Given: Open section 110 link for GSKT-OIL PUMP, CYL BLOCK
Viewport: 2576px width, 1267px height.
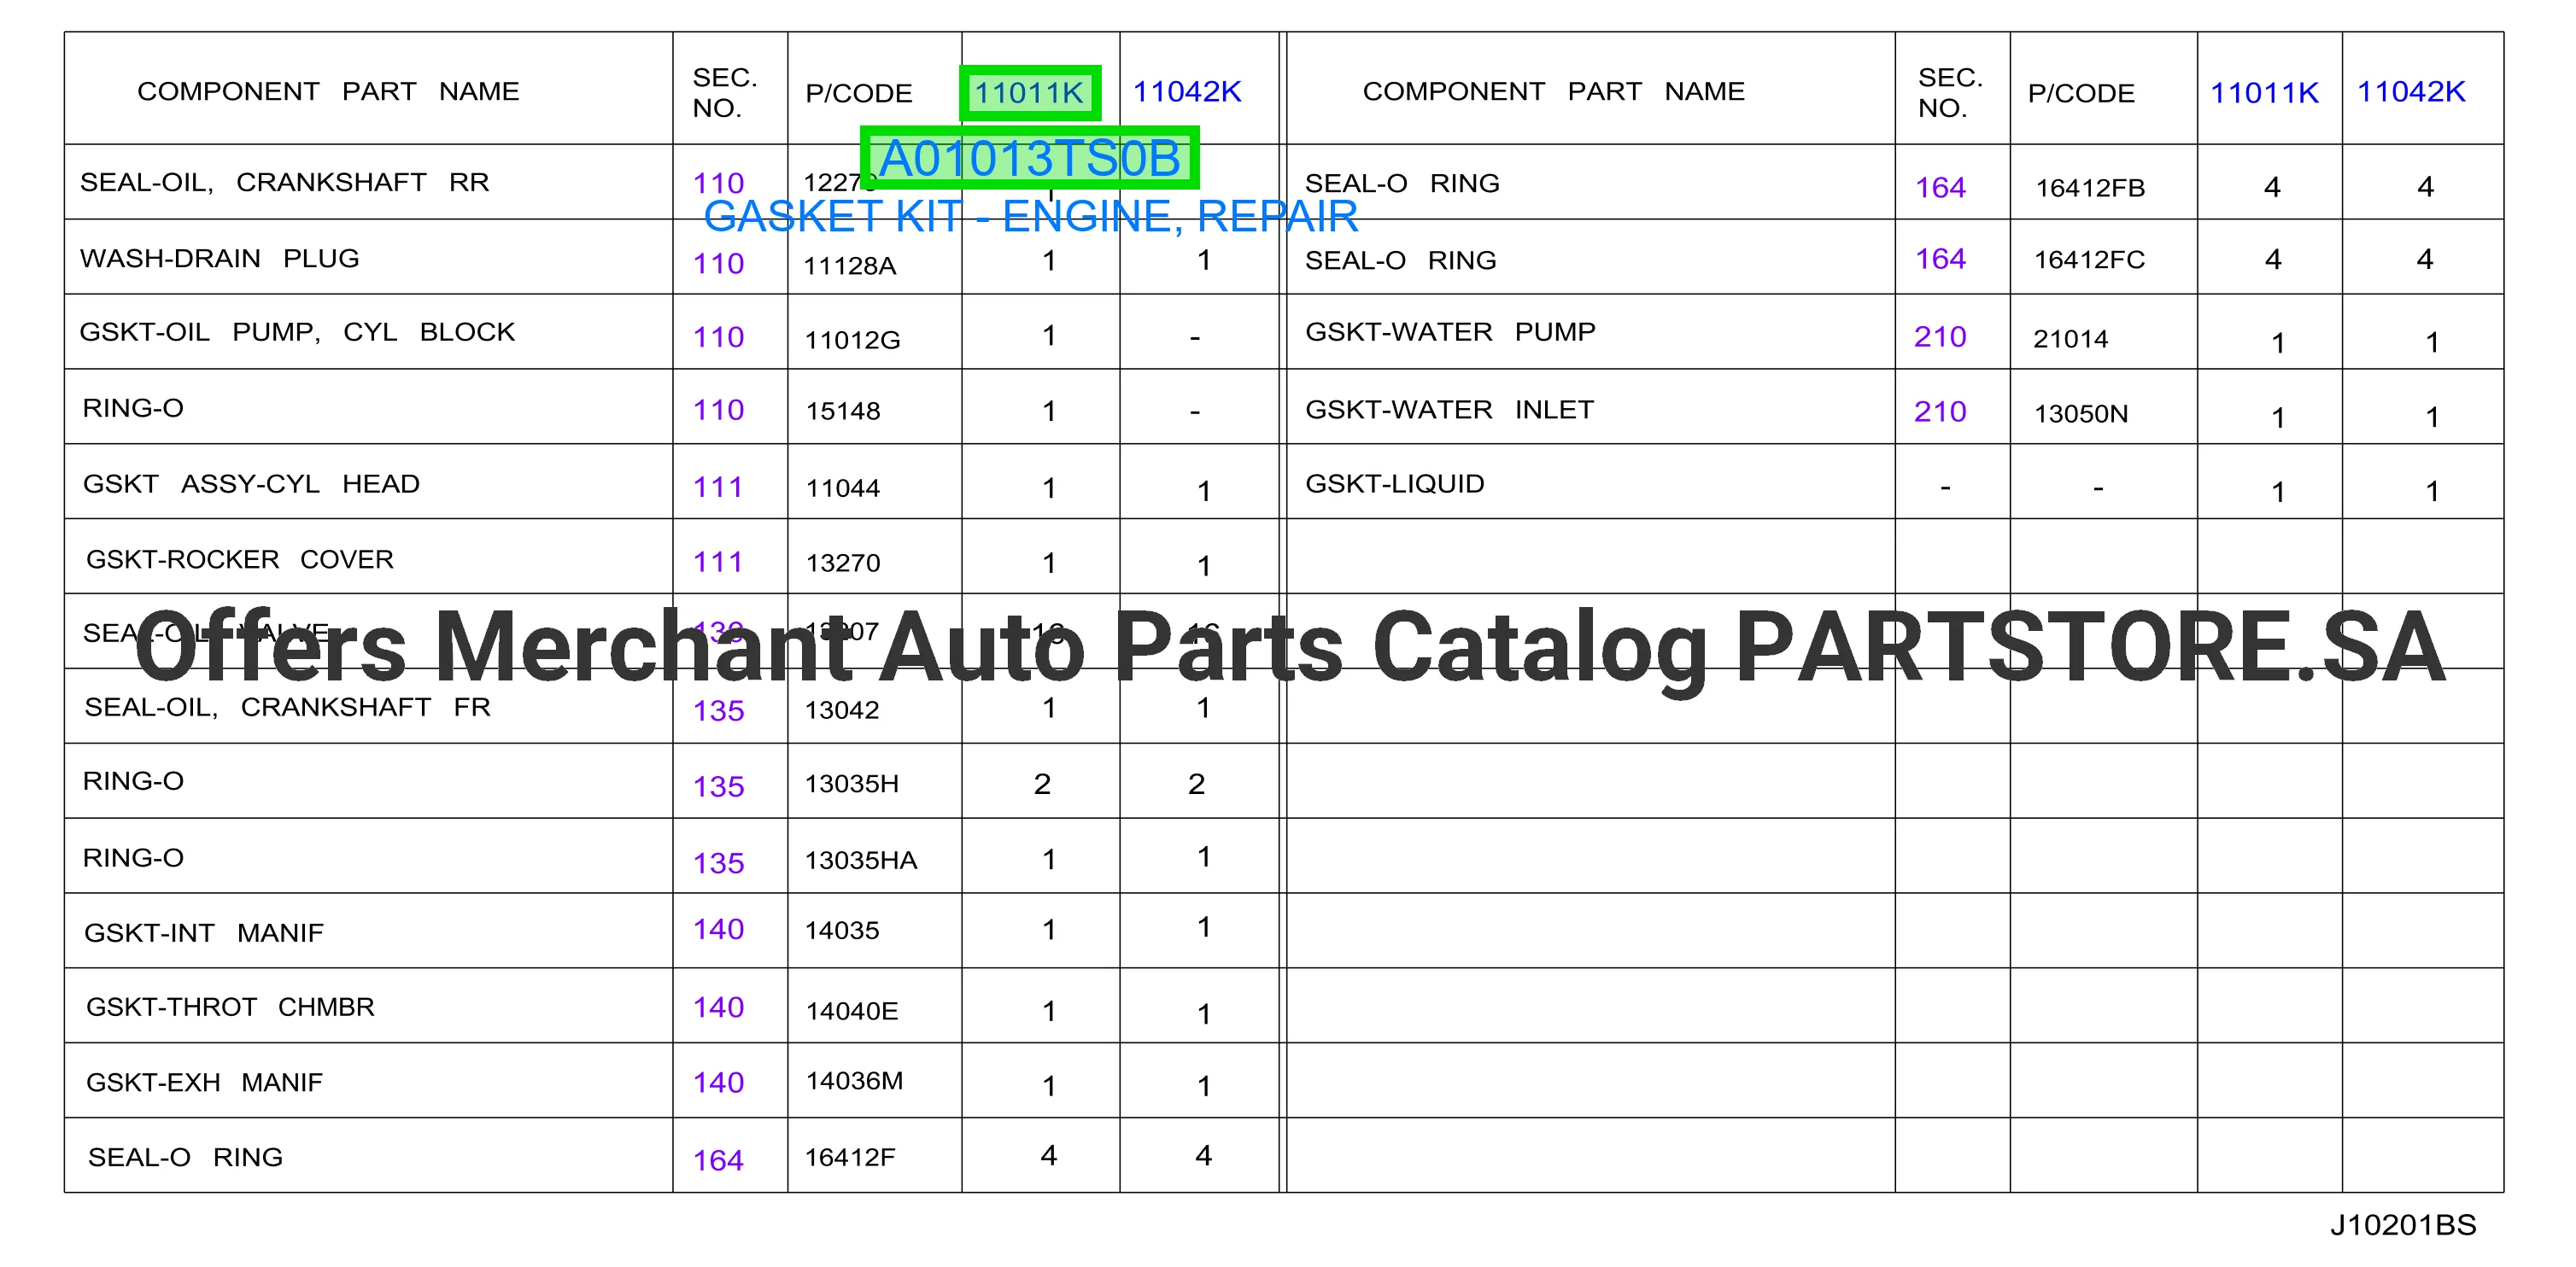Looking at the screenshot, I should [718, 338].
